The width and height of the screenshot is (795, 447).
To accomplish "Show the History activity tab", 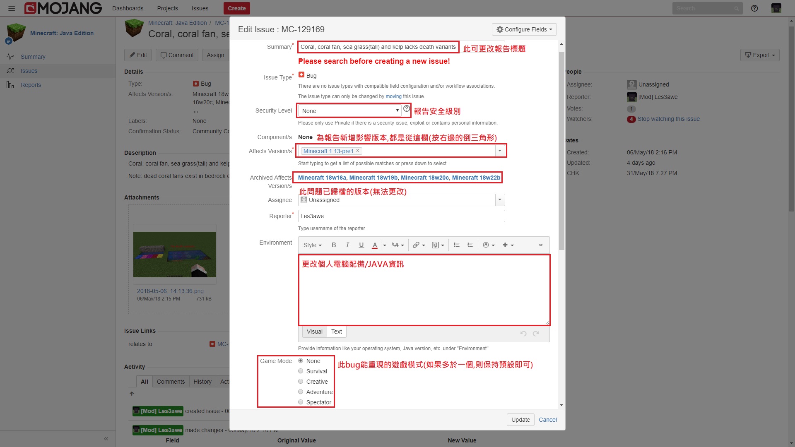I will tap(202, 382).
